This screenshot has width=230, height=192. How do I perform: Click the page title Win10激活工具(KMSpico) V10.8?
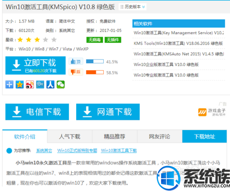[x=60, y=7]
